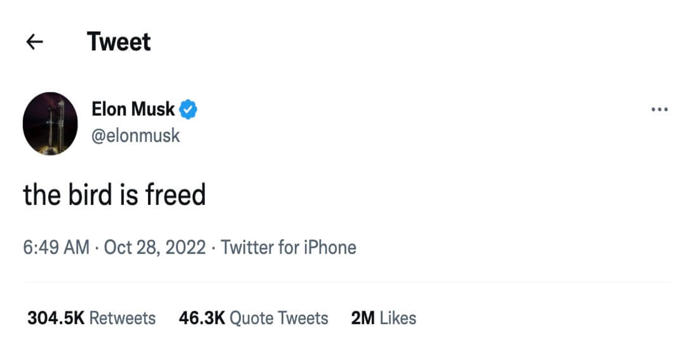This screenshot has width=696, height=341.
Task: Click the blue verified badge
Action: click(188, 109)
